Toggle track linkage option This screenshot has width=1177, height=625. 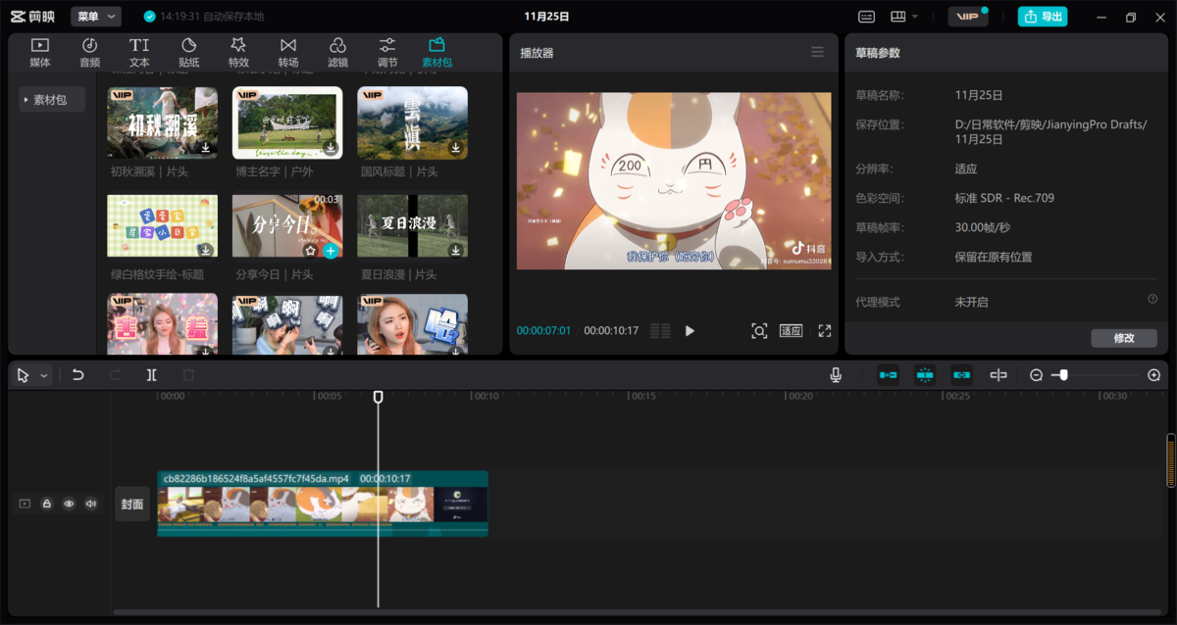961,375
